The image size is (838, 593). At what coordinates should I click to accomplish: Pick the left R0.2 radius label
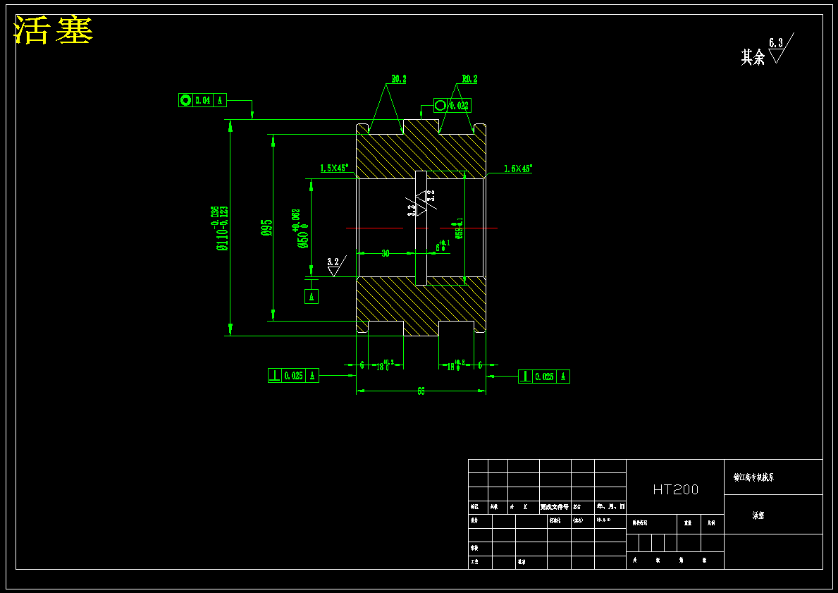pyautogui.click(x=399, y=79)
